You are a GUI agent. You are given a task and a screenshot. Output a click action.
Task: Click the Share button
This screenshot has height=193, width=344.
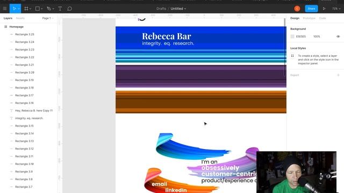(x=311, y=9)
